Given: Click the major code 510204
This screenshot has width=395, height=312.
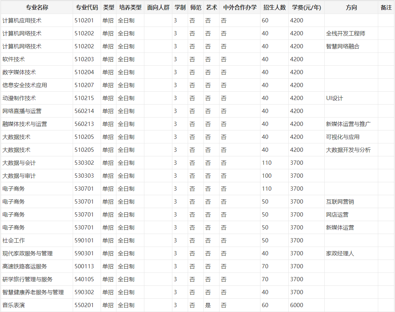Looking at the screenshot, I should click(84, 72).
